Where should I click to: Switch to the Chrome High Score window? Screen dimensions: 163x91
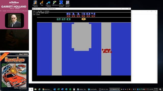(x=47, y=89)
